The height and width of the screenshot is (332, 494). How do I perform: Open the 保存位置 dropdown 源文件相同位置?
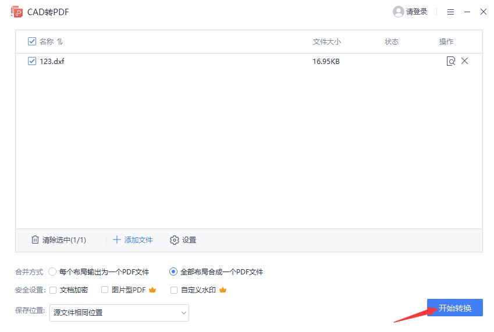point(119,312)
